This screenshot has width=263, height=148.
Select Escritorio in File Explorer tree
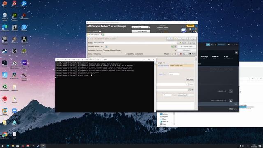164,114
